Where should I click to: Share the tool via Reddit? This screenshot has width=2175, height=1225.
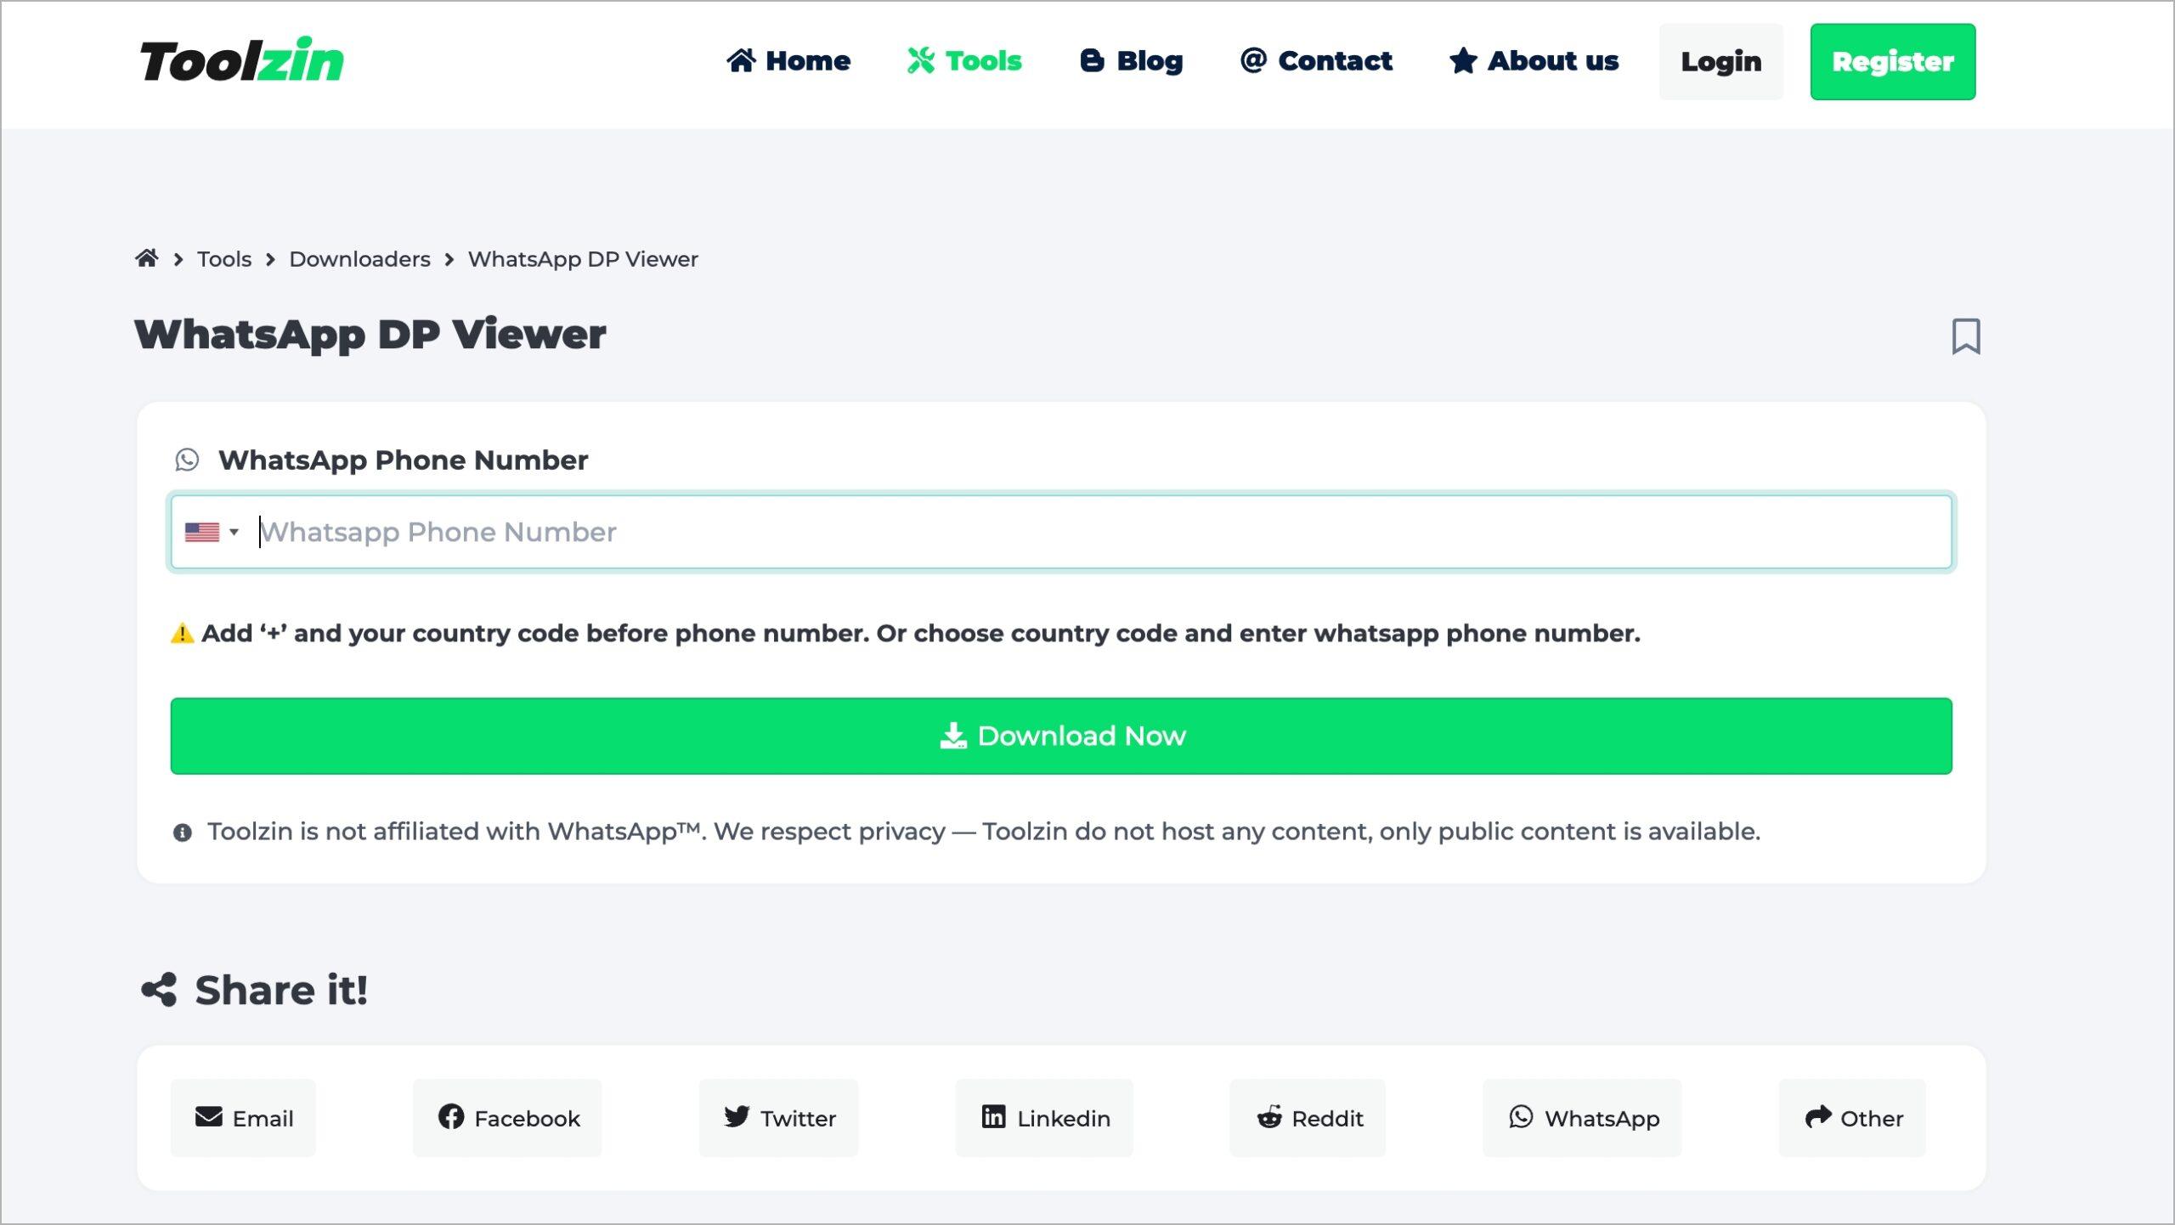[x=1307, y=1118]
